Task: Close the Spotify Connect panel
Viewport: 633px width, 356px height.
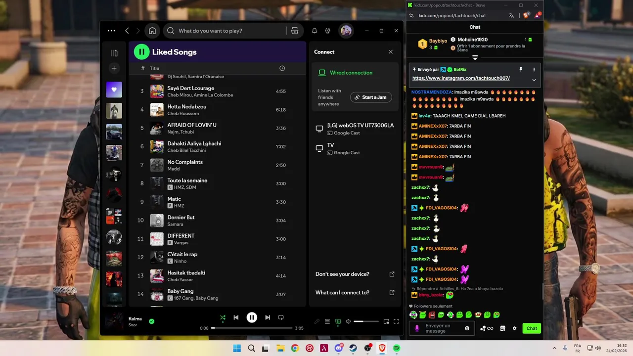Action: 391,52
